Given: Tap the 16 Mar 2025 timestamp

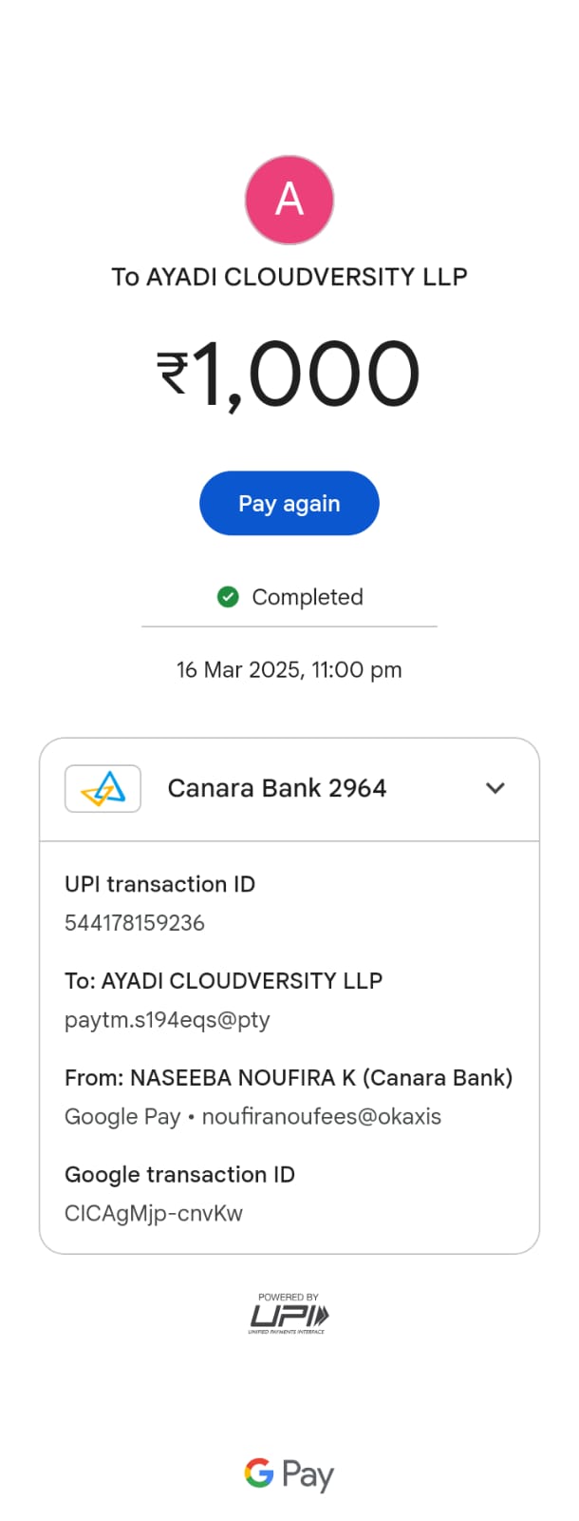Looking at the screenshot, I should 289,670.
